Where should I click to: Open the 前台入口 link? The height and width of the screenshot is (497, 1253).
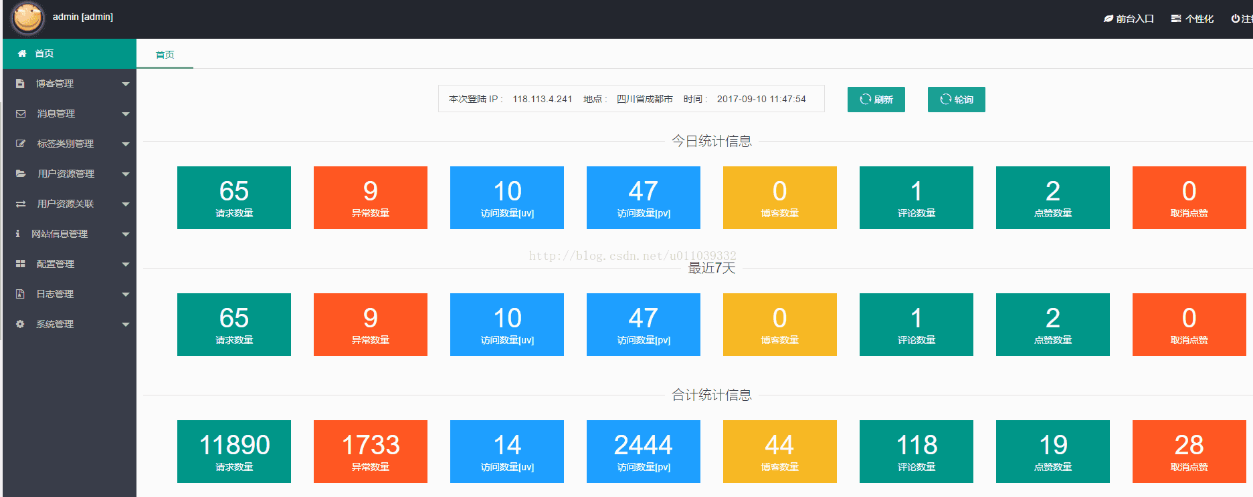(1129, 19)
